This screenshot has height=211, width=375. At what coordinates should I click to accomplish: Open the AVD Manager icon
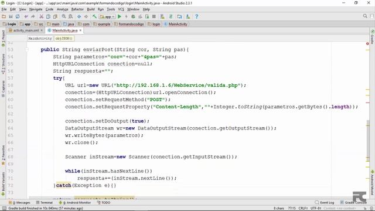[x=162, y=16]
